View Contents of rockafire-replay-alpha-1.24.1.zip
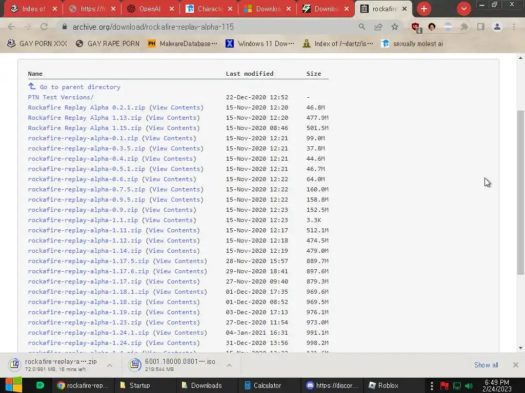This screenshot has width=525, height=393. 180,333
